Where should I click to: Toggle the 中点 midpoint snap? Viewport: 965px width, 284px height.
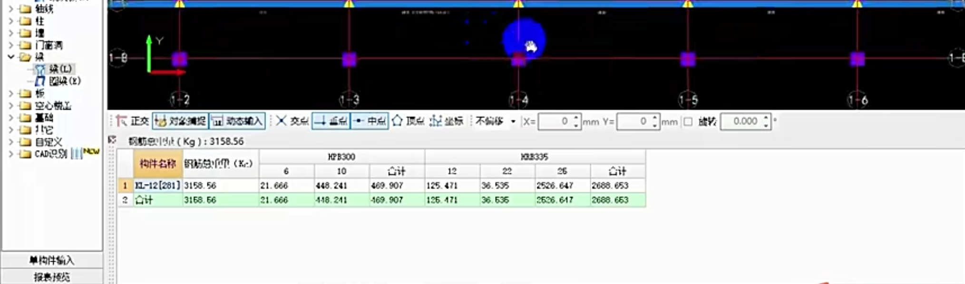pyautogui.click(x=370, y=121)
